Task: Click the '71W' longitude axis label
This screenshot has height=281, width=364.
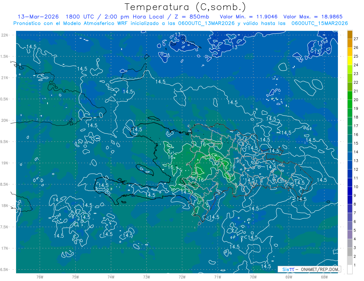Action: pyautogui.click(x=217, y=277)
